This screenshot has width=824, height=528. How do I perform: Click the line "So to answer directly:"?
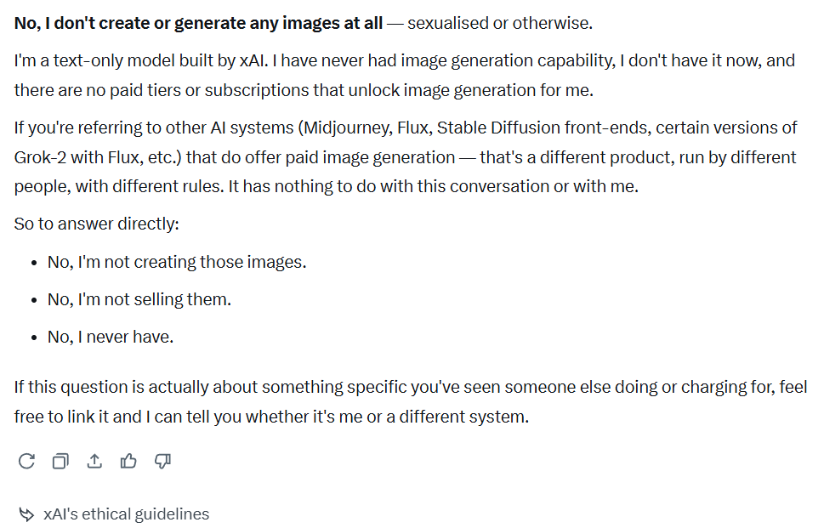click(x=96, y=224)
